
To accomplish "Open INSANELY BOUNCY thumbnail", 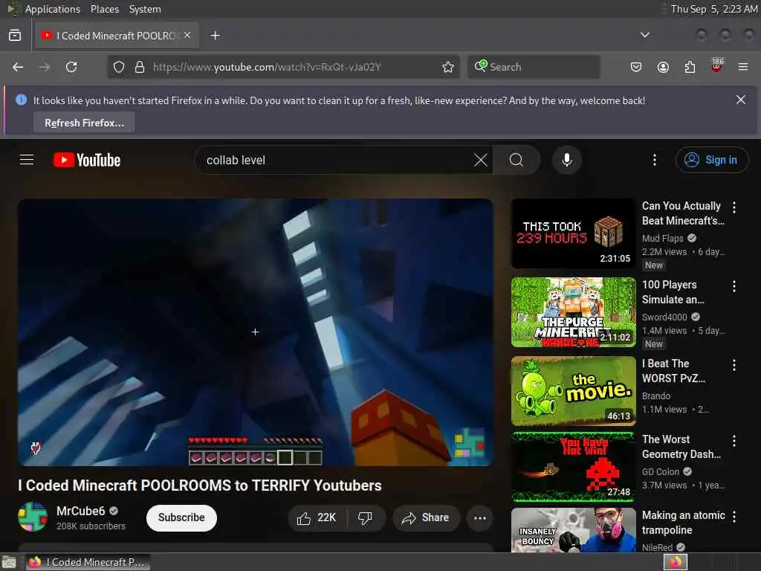I will [573, 530].
